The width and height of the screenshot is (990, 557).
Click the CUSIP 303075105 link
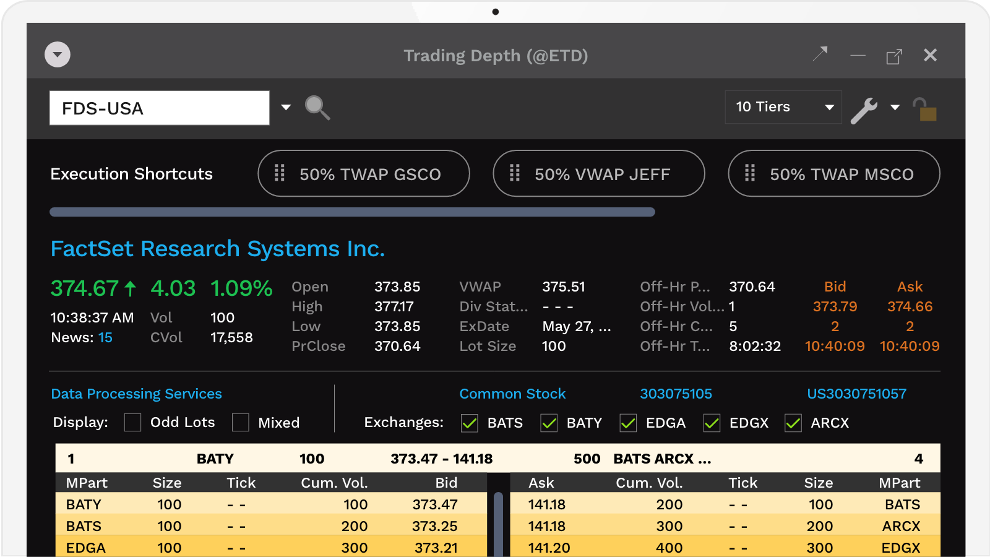coord(676,394)
